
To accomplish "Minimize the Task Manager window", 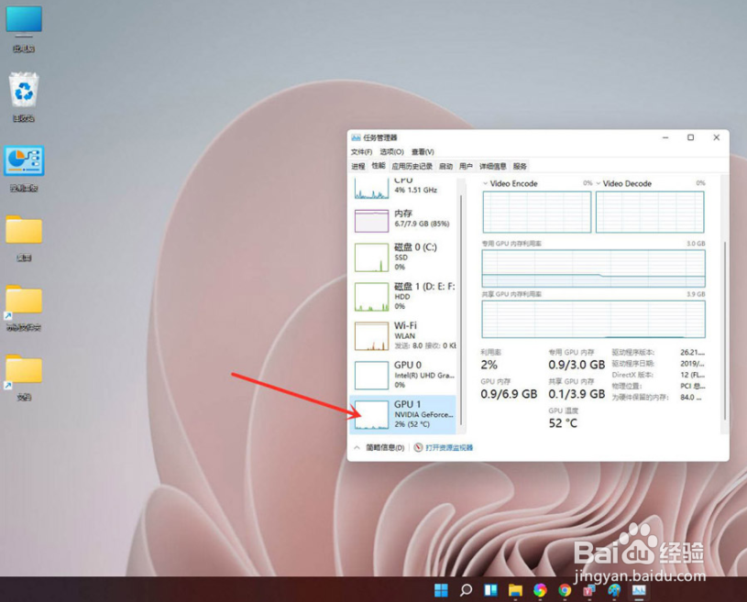I will [x=665, y=137].
